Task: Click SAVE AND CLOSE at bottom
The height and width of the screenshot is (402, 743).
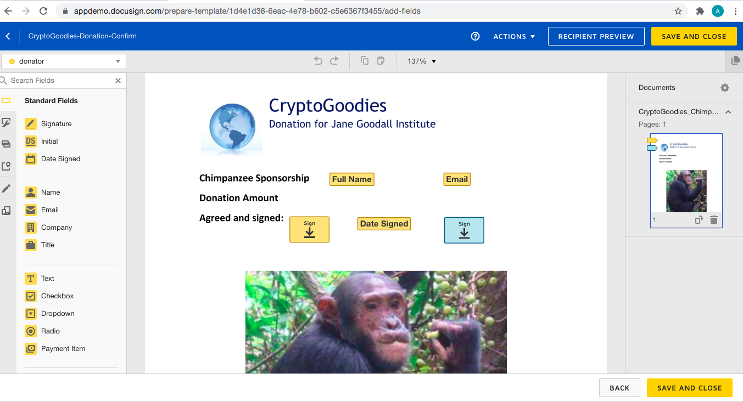Action: (690, 388)
